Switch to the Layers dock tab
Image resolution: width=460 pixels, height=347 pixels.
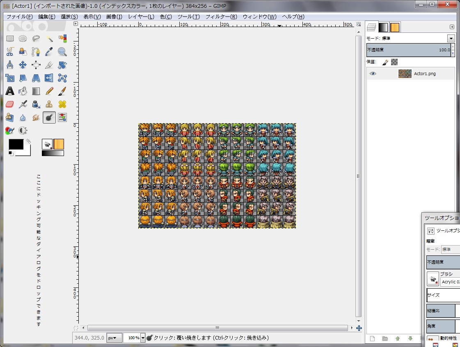371,27
